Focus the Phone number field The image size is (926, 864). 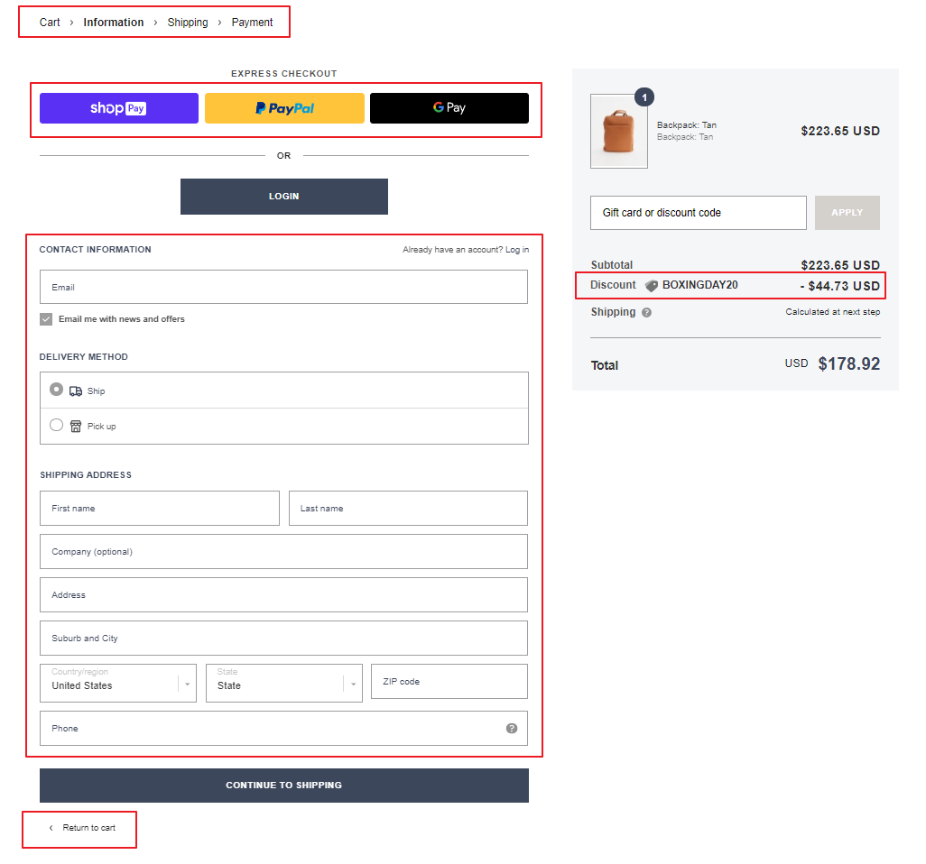pos(283,728)
